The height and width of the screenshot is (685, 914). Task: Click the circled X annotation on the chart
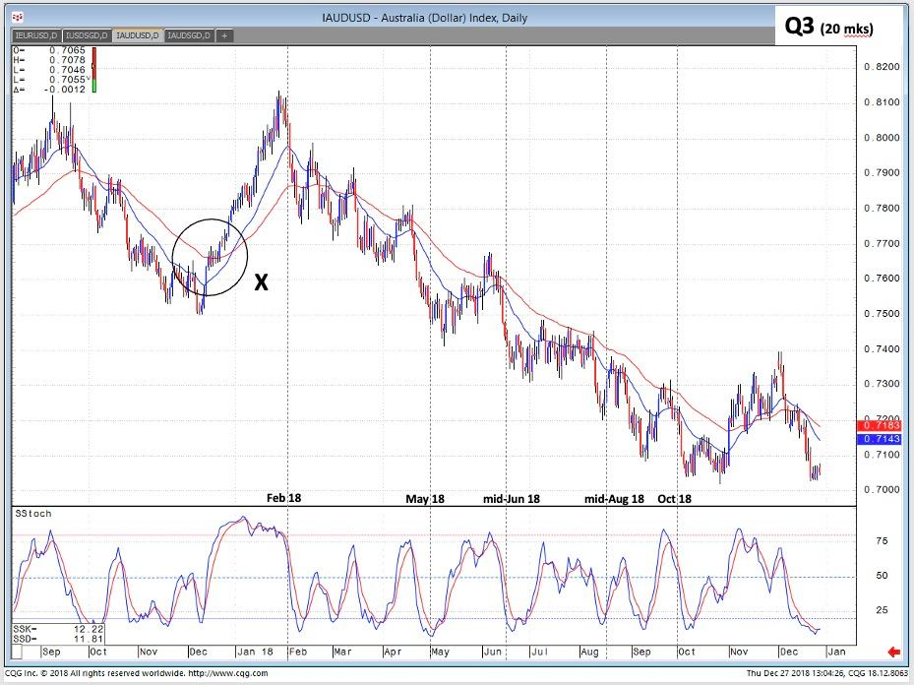tap(260, 282)
